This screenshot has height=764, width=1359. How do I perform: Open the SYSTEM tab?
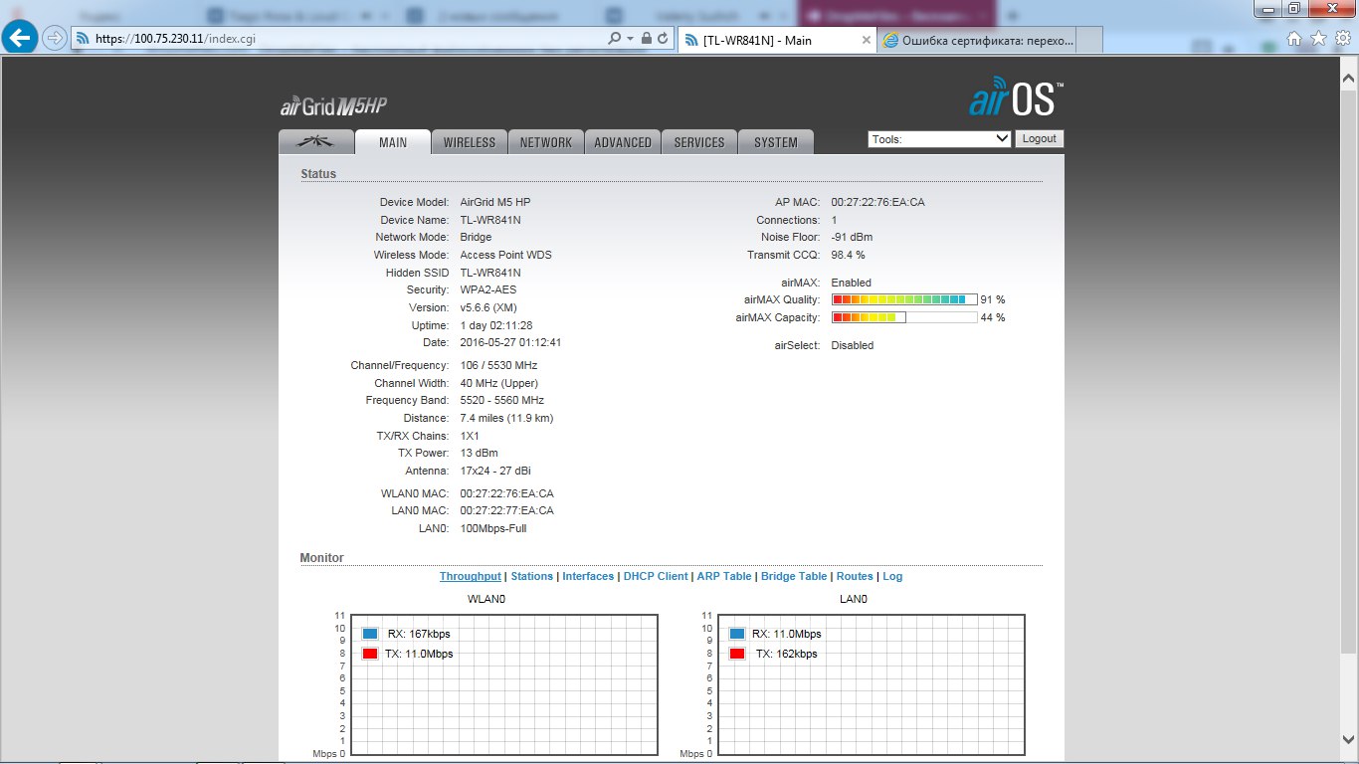(776, 142)
